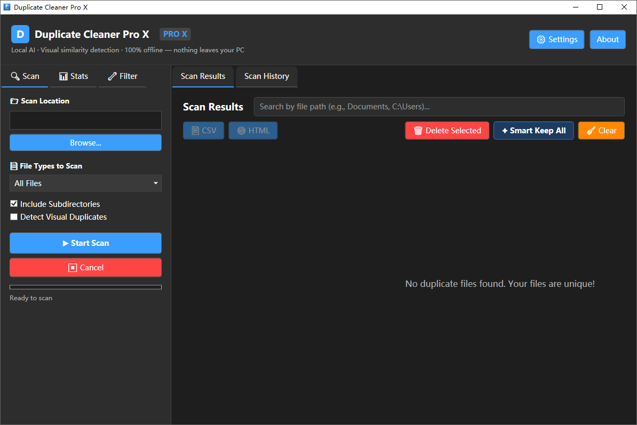The image size is (637, 425).
Task: Expand the All Files type dropdown
Action: point(86,183)
